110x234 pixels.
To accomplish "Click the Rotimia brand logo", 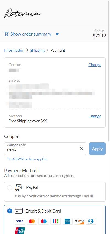I will click(x=23, y=13).
